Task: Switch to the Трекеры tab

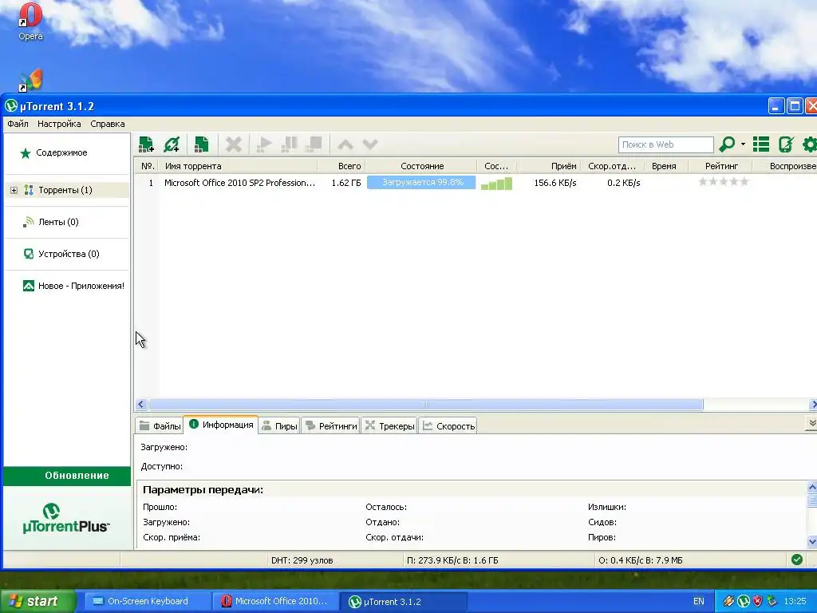Action: 389,426
